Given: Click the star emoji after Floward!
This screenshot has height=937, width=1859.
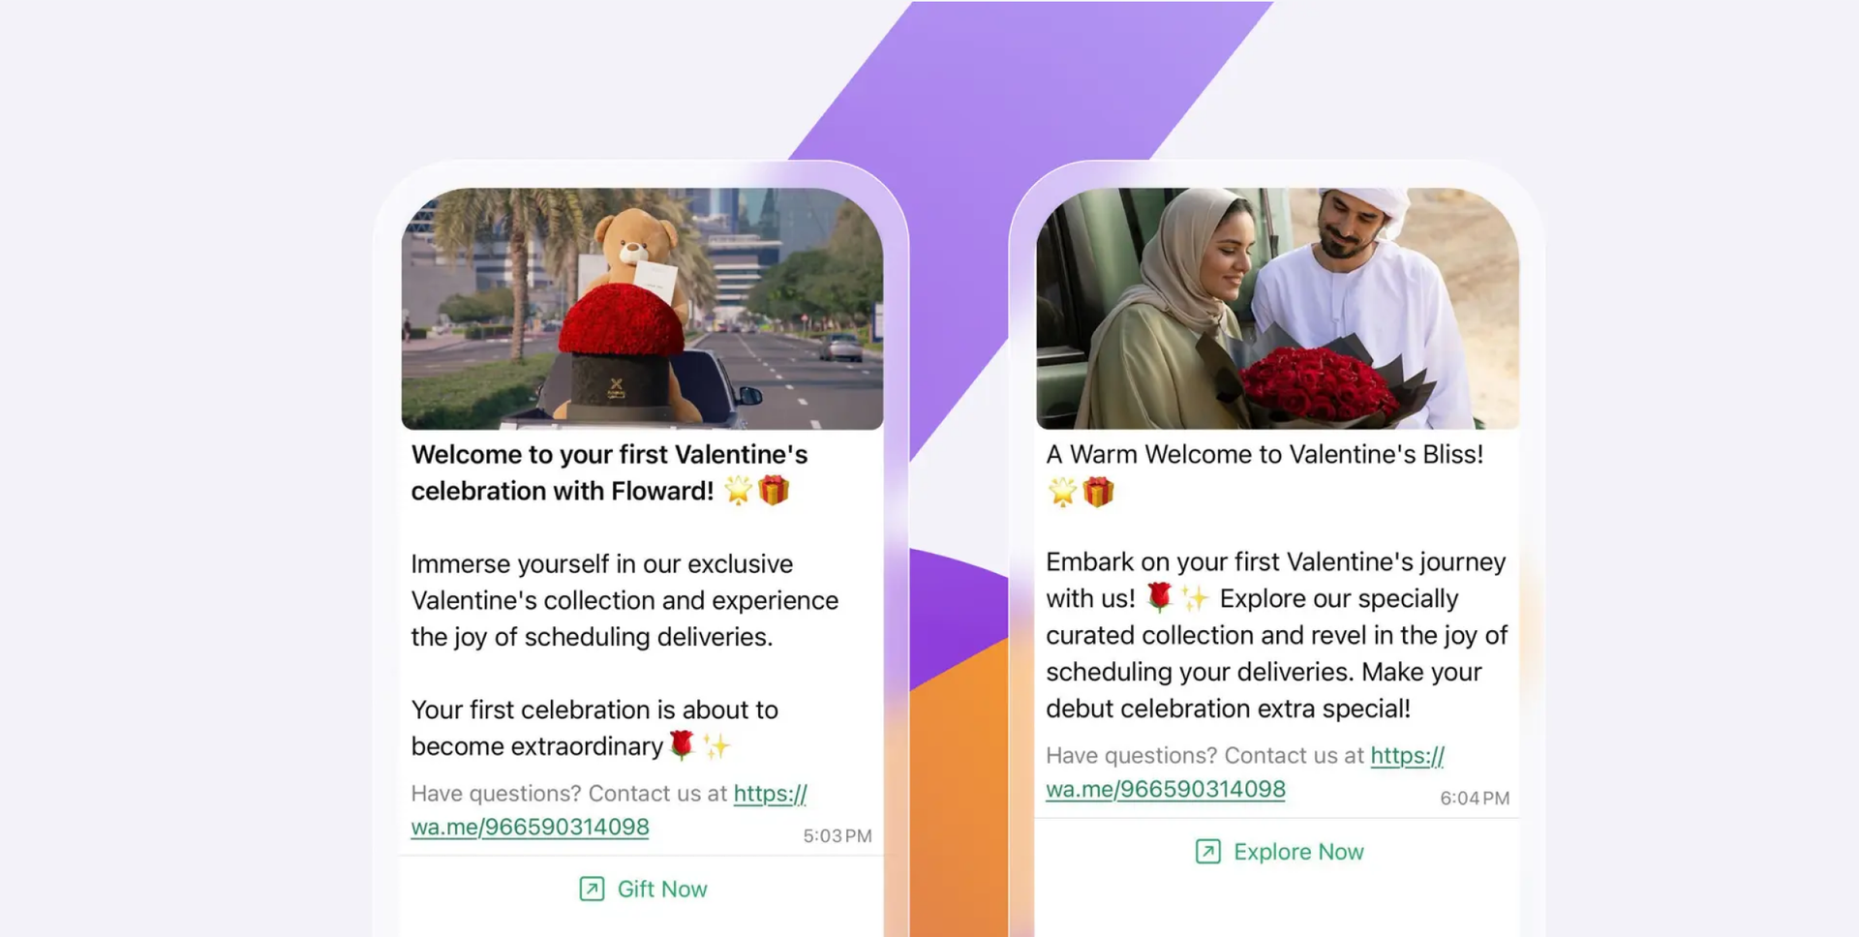Looking at the screenshot, I should point(738,491).
